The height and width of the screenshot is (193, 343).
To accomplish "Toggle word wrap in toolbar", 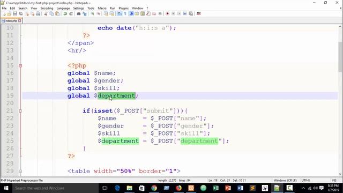I will (120, 13).
